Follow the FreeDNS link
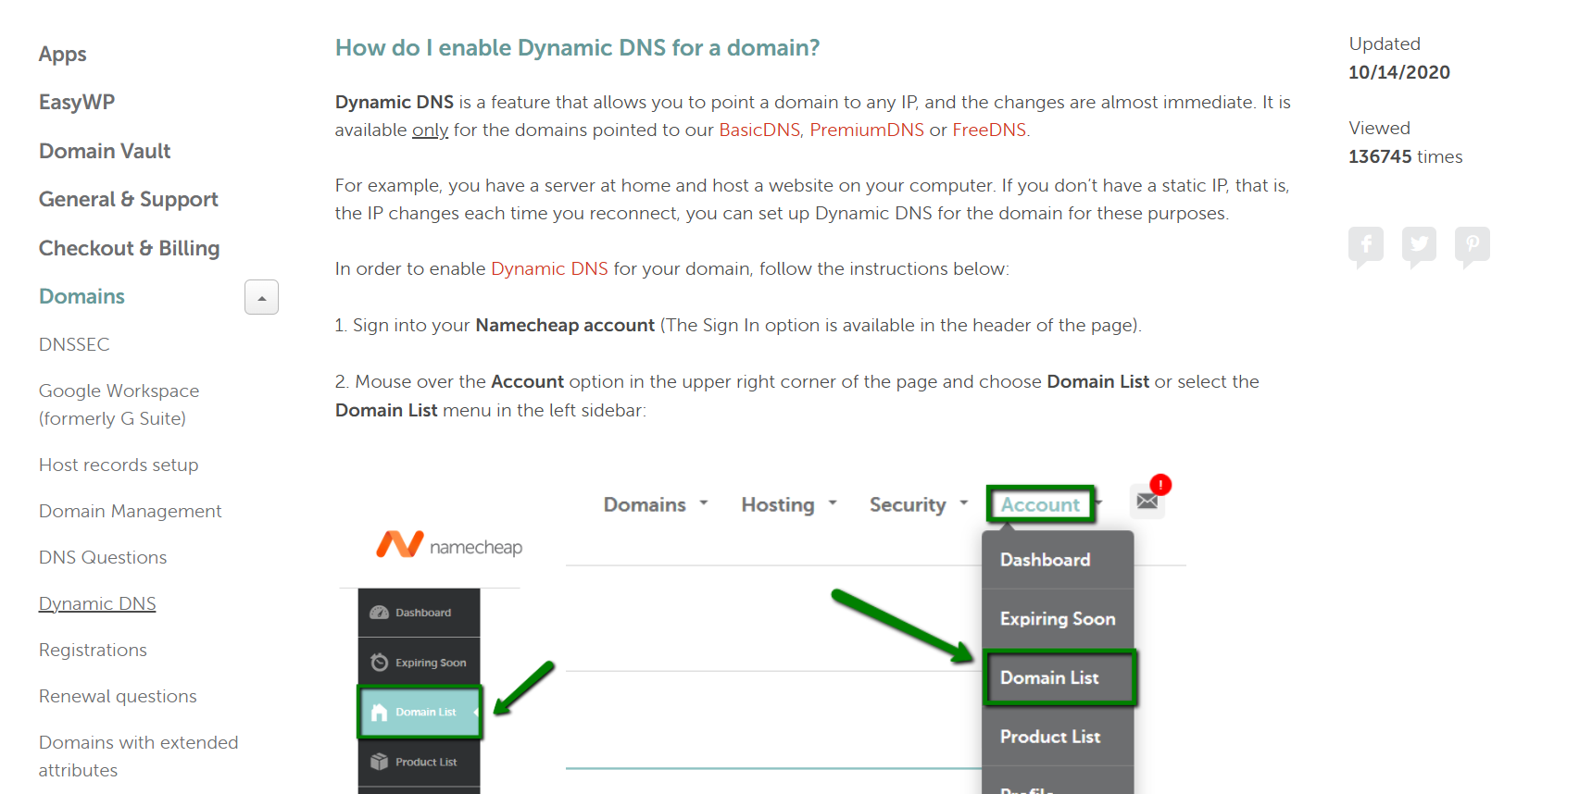1592x794 pixels. pyautogui.click(x=989, y=130)
